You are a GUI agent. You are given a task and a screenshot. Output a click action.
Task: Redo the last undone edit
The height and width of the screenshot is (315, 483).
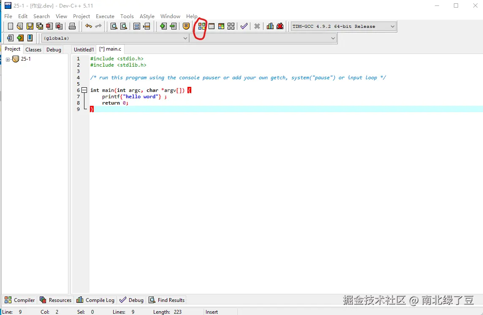click(98, 26)
